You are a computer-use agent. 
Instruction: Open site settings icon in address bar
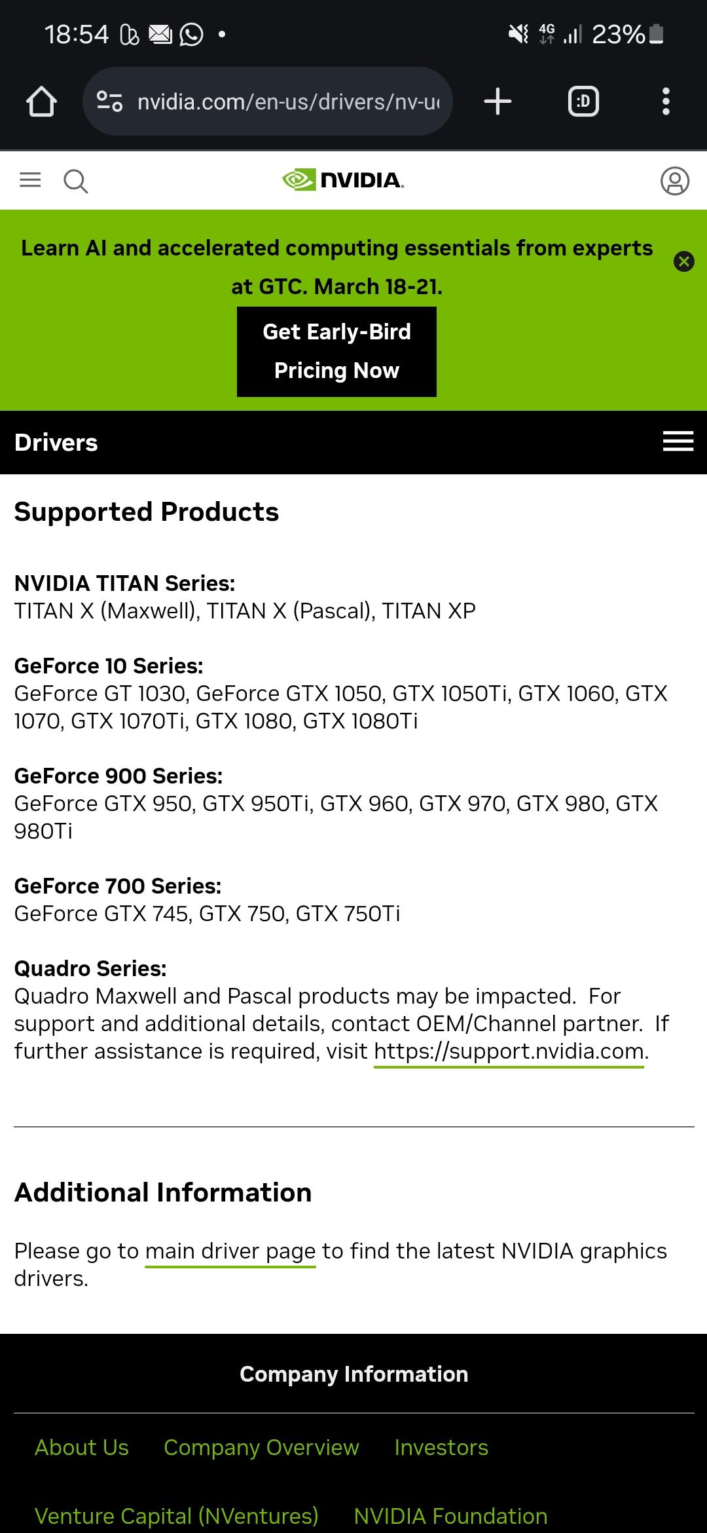pos(109,102)
